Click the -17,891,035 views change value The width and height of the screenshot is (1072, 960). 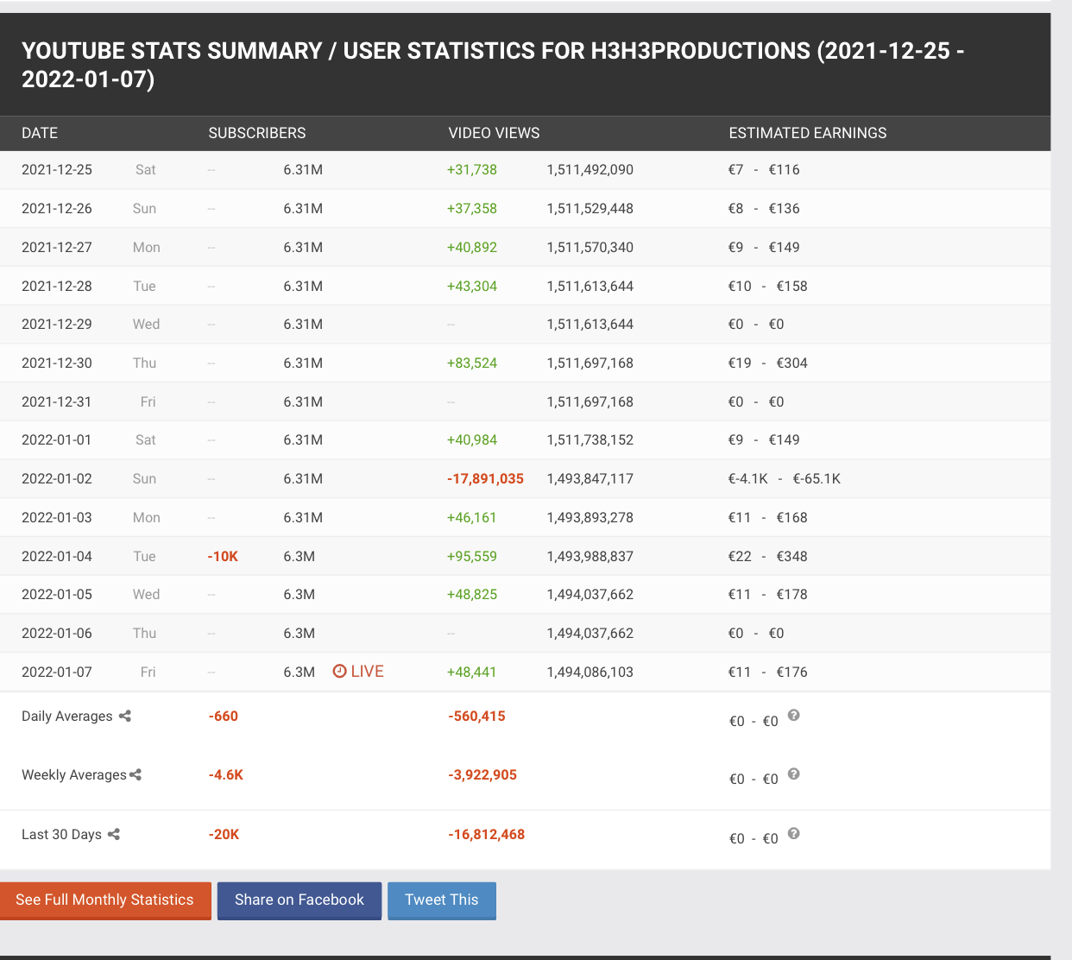pyautogui.click(x=485, y=479)
